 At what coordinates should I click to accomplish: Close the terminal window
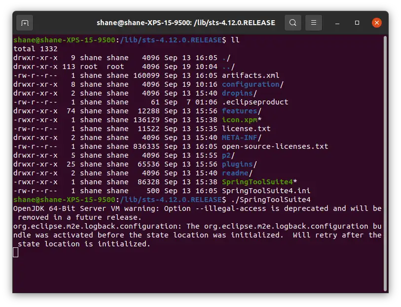(x=377, y=23)
